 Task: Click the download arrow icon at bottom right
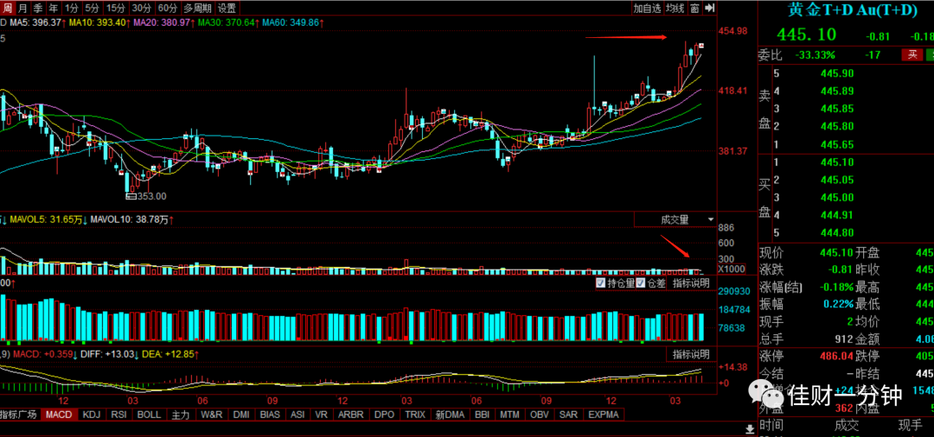coord(749,428)
